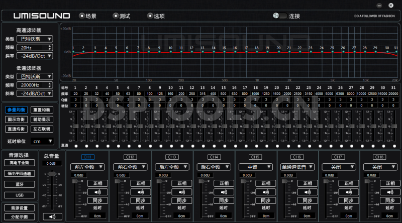Viewport: 402px width, 223px height.
Task: Click CH1 delay 0cm input field
Action: 97,216
